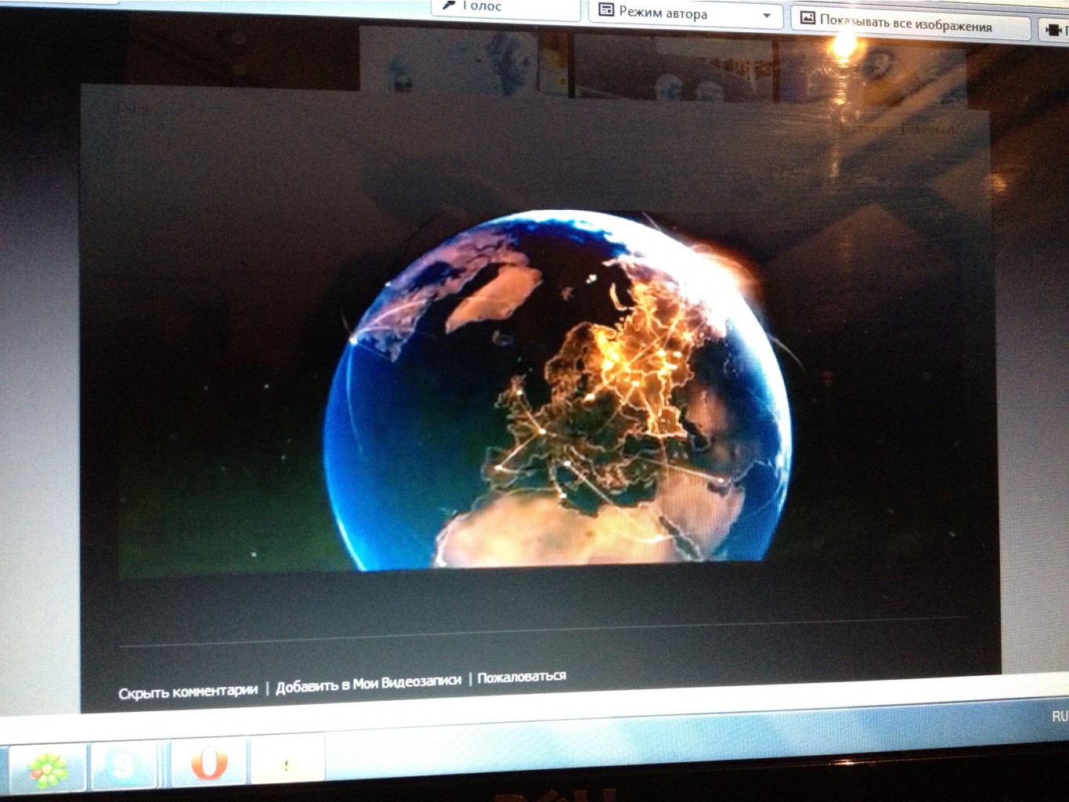This screenshot has width=1069, height=802.
Task: Click Скрыть комментарии link
Action: (x=188, y=692)
